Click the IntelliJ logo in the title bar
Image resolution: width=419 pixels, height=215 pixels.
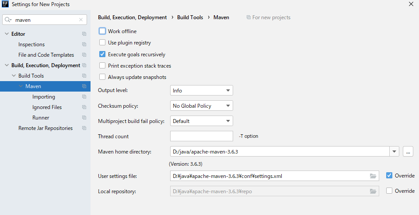pyautogui.click(x=5, y=4)
